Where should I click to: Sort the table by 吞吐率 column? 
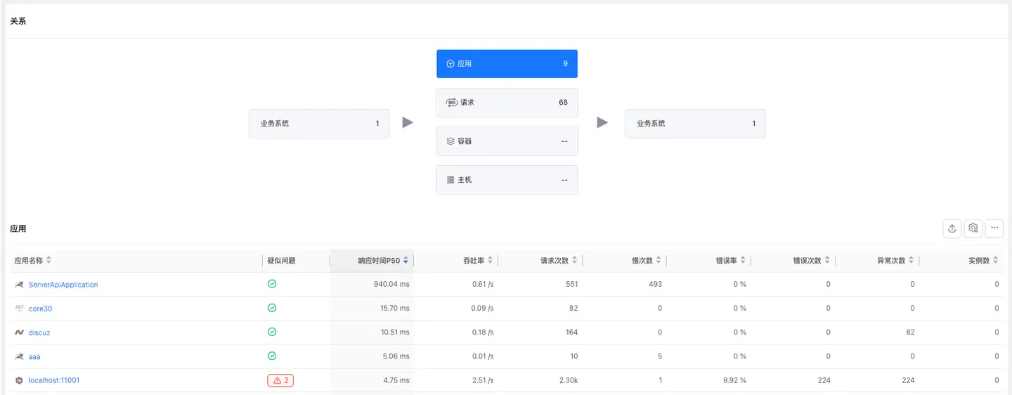click(490, 261)
